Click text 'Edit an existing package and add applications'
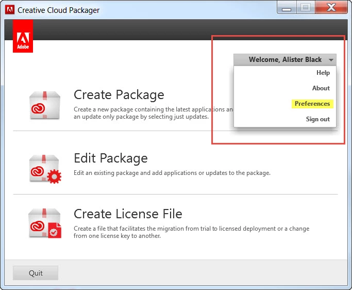The width and height of the screenshot is (352, 290). (x=136, y=173)
